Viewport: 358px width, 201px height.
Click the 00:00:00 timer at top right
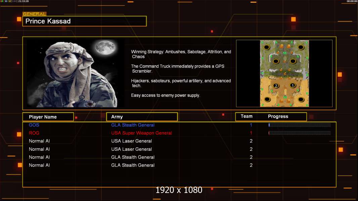(x=352, y=1)
